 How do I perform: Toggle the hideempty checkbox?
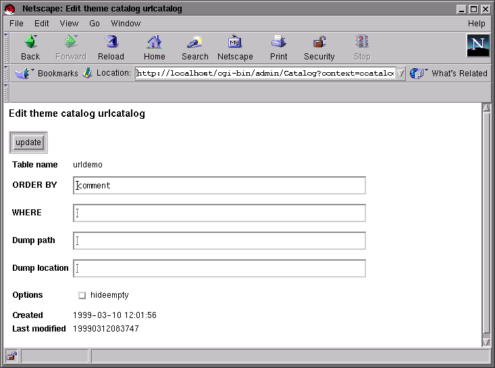pos(82,295)
